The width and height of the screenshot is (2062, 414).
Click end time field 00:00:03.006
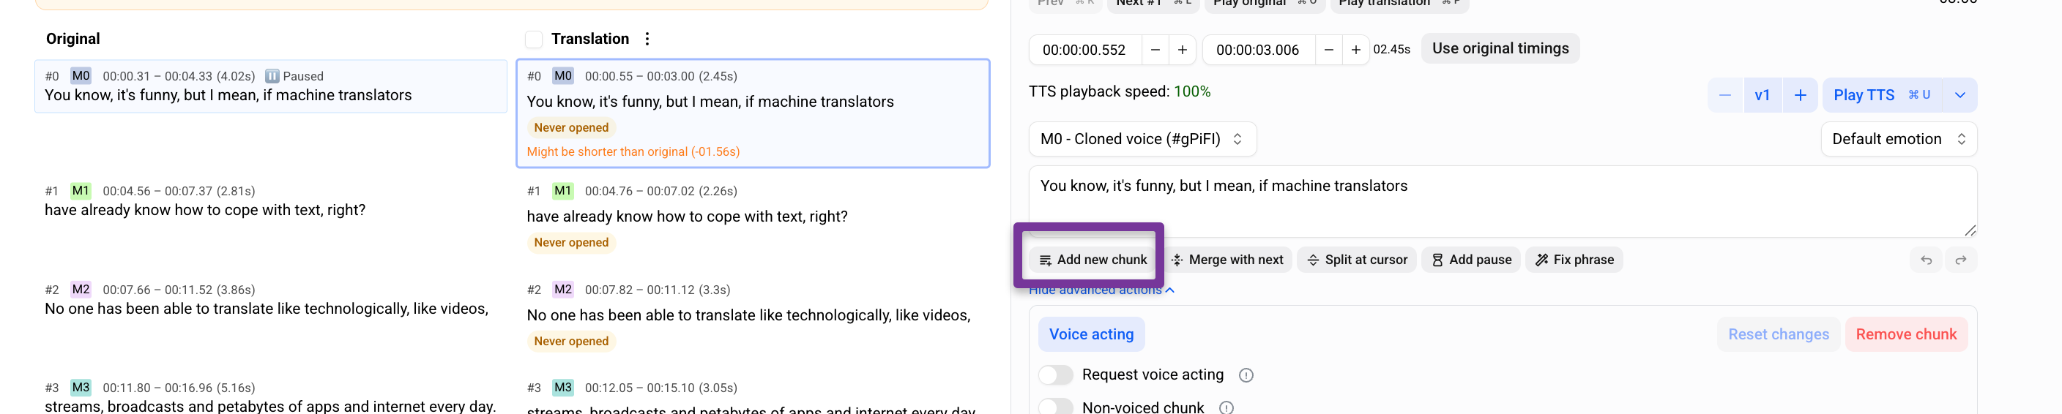click(1258, 50)
